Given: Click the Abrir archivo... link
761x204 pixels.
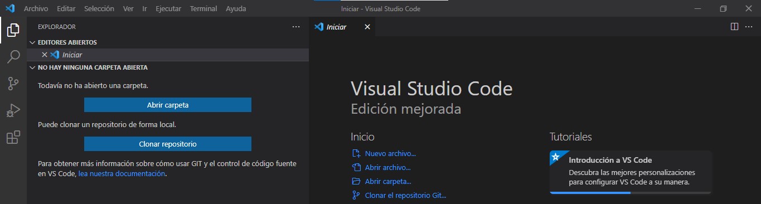Looking at the screenshot, I should point(387,167).
